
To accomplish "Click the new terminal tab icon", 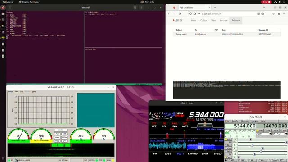I will (10, 8).
